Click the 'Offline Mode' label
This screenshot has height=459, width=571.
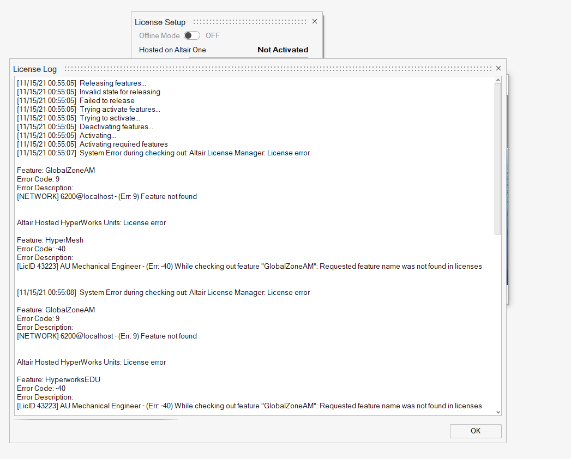click(159, 35)
